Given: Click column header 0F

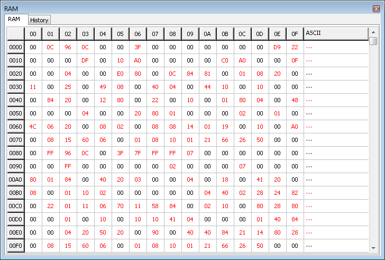Looking at the screenshot, I should pos(295,34).
